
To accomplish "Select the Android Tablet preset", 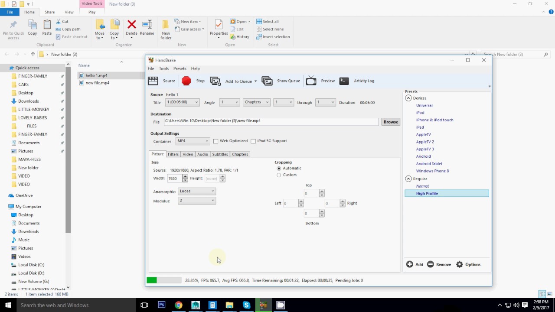I will (429, 164).
